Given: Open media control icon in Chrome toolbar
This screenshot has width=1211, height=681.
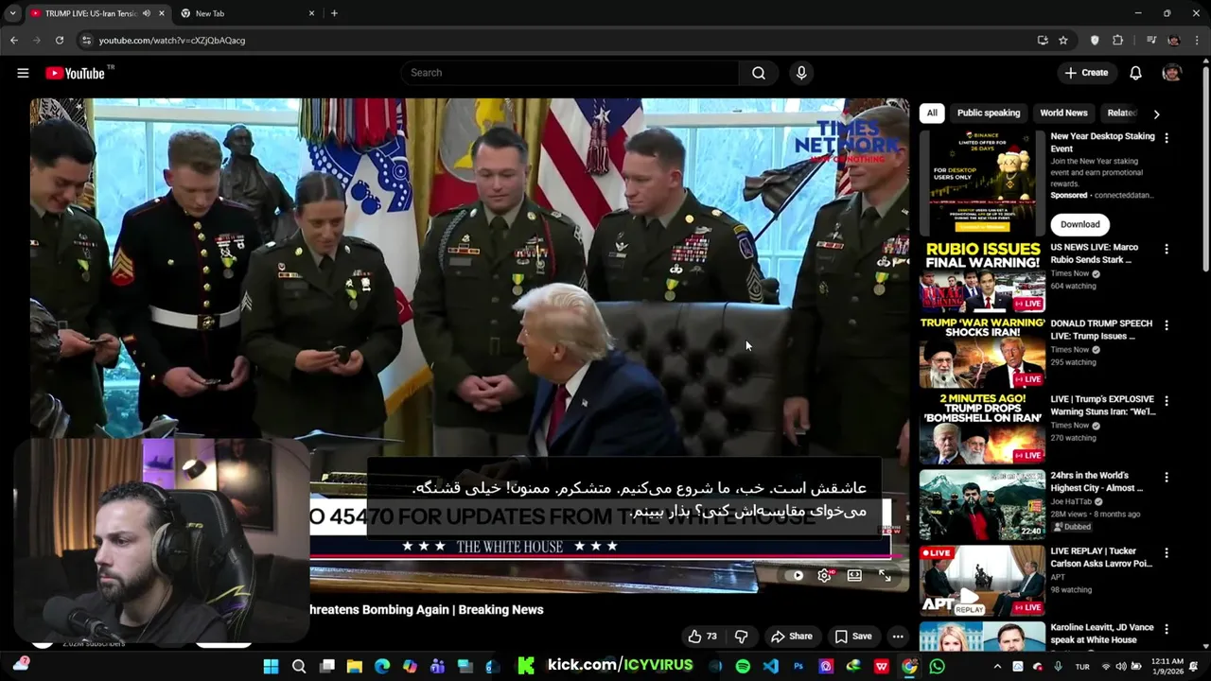Looking at the screenshot, I should point(1151,40).
